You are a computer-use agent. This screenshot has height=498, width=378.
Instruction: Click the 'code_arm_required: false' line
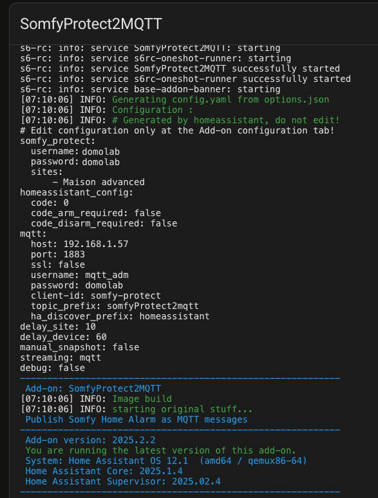96,213
